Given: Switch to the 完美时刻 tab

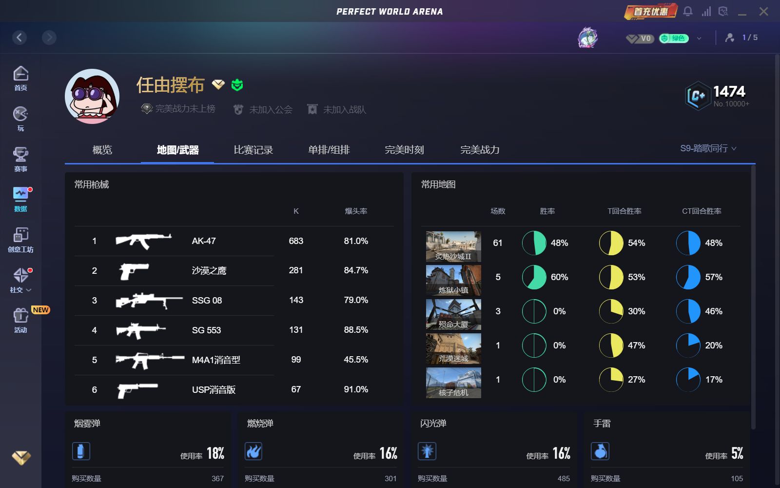Looking at the screenshot, I should pos(405,150).
